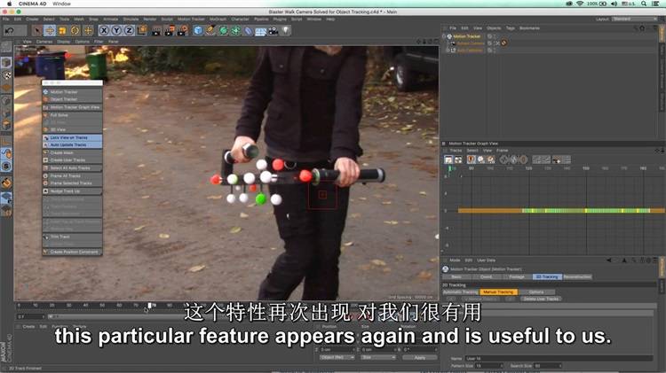Select the Scale tool

[62, 30]
